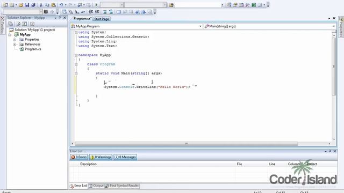The image size is (344, 193).
Task: Collapse the class Program outline block
Action: (76, 64)
